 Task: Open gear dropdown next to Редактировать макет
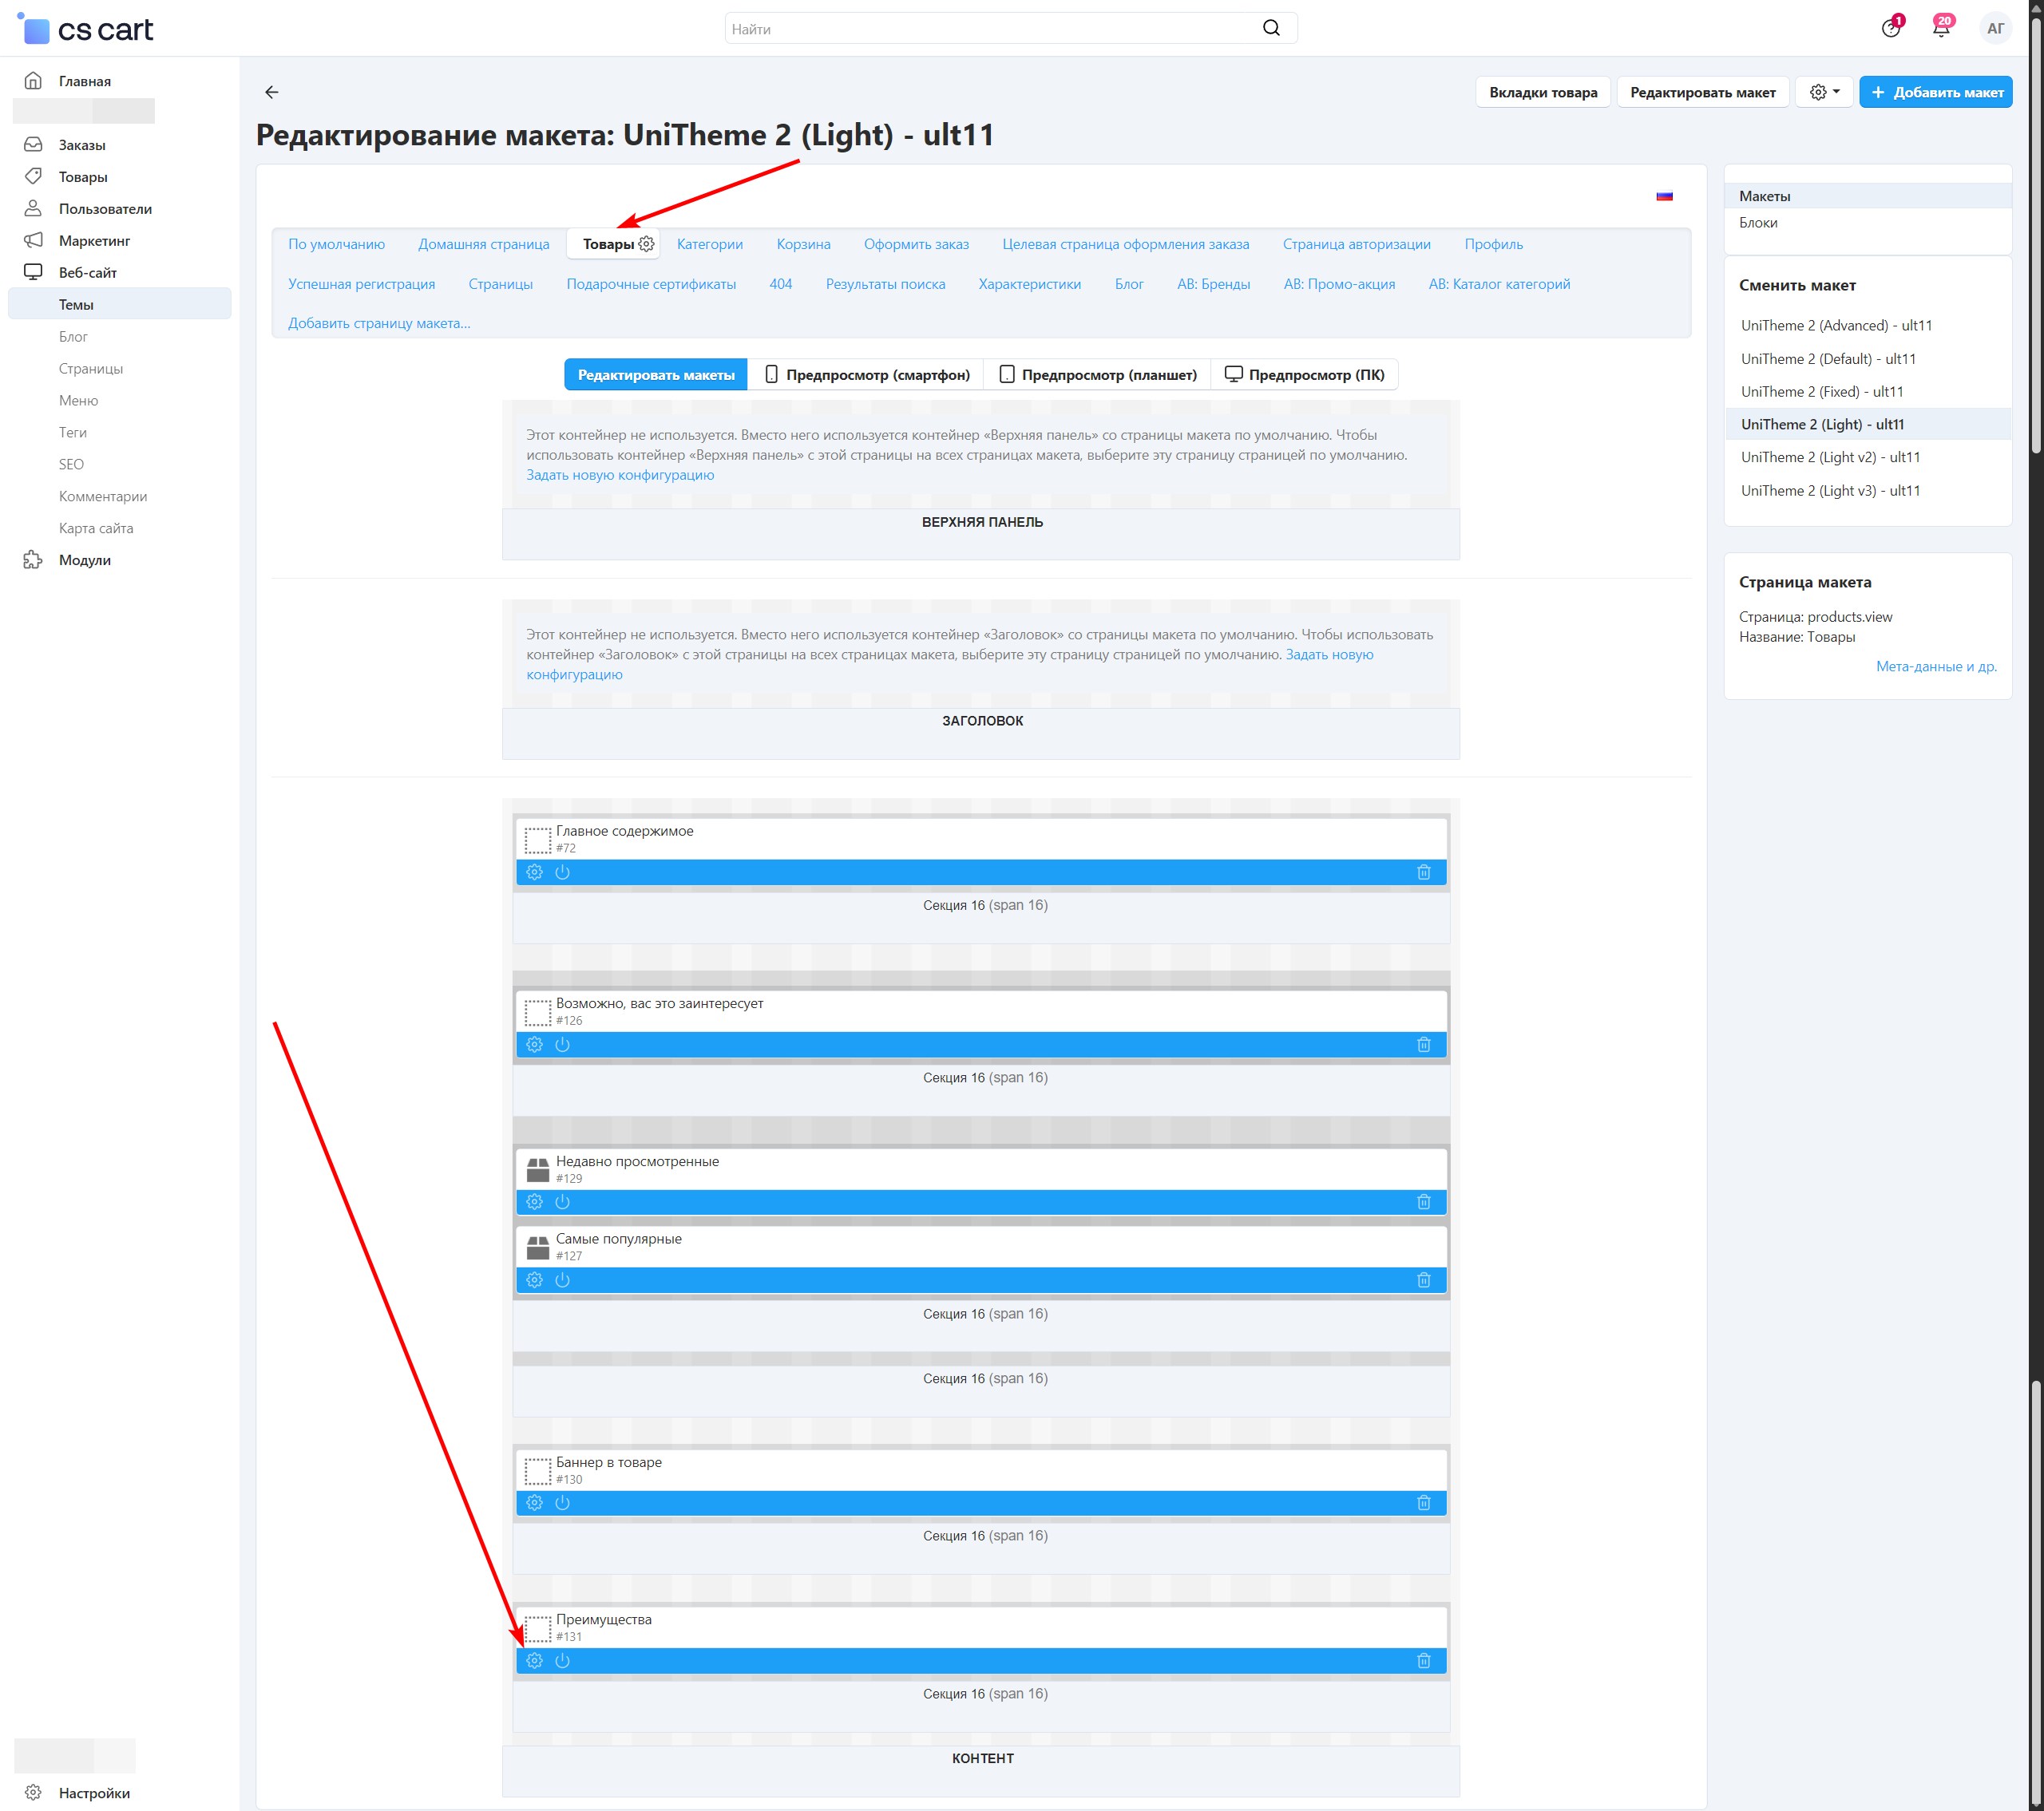[x=1824, y=92]
